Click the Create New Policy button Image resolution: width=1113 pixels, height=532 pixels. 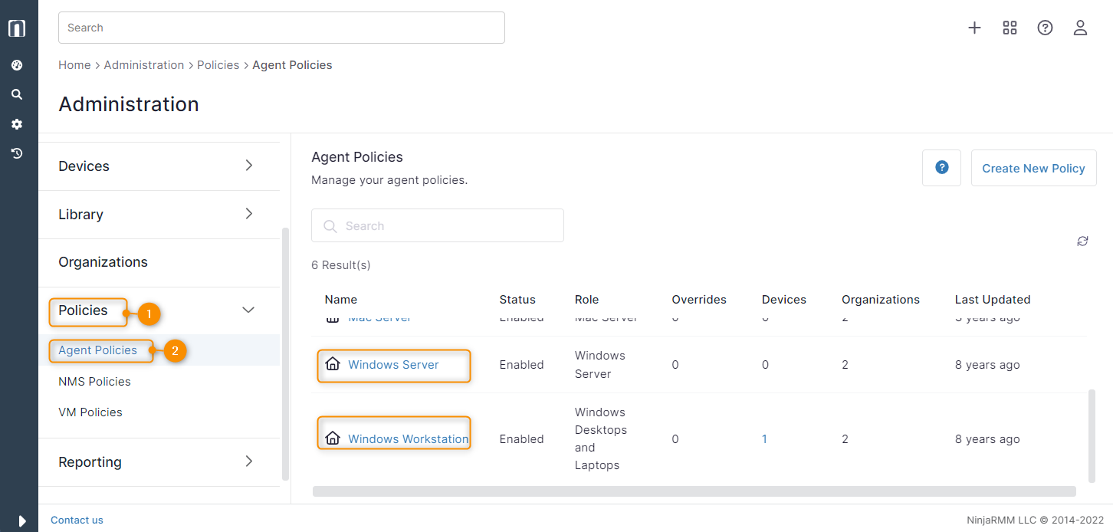pos(1033,167)
